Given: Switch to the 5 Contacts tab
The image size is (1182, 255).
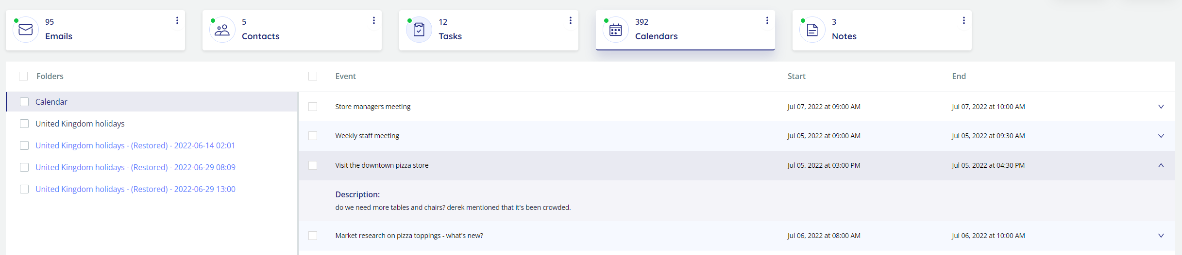Looking at the screenshot, I should [x=292, y=30].
